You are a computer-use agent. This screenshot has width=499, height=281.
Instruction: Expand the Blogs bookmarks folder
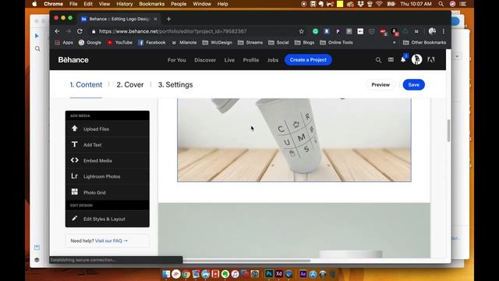pos(304,42)
